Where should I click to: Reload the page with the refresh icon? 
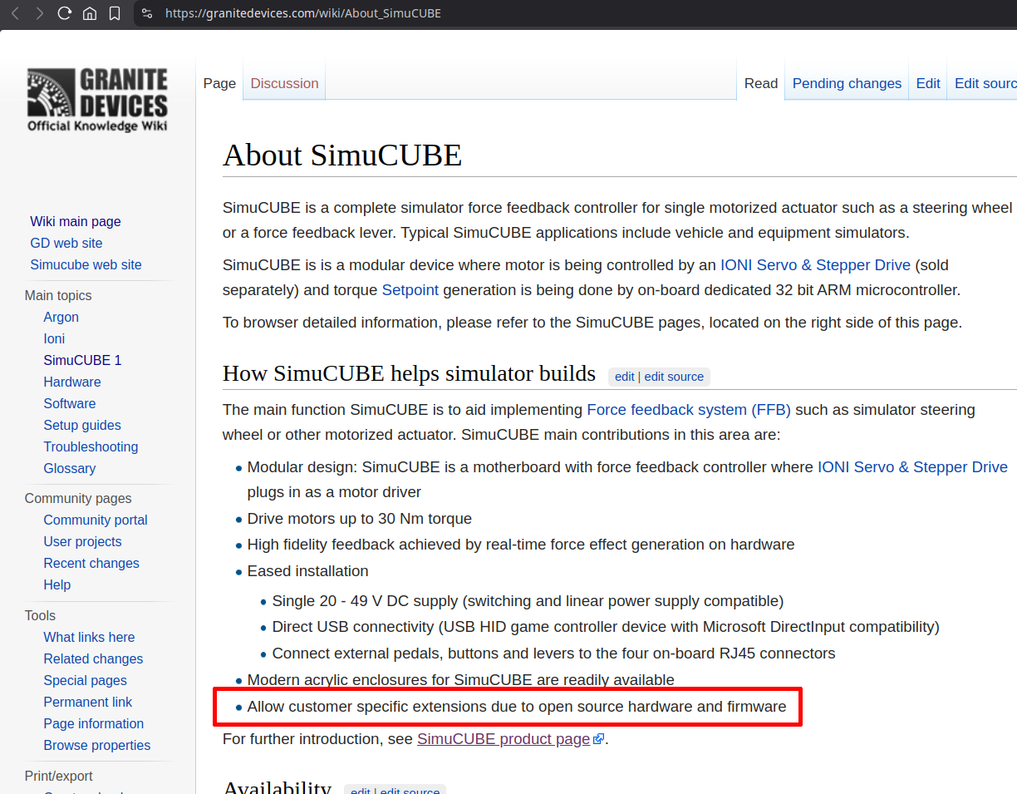coord(65,13)
